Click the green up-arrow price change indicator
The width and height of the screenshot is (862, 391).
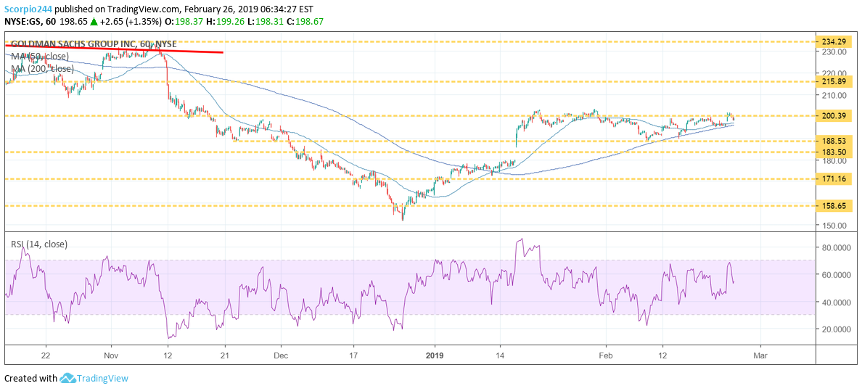tap(93, 21)
